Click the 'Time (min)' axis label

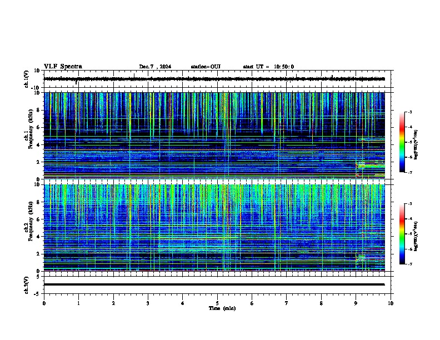pyautogui.click(x=222, y=308)
